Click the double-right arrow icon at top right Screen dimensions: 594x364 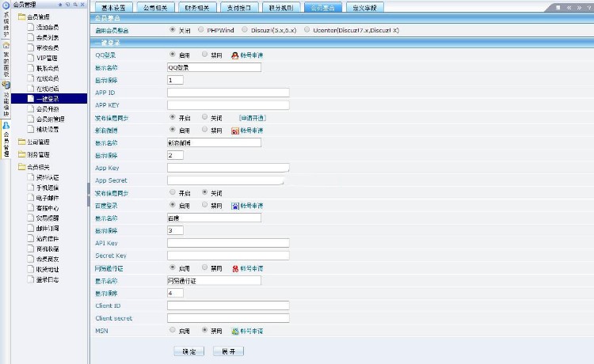579,8
